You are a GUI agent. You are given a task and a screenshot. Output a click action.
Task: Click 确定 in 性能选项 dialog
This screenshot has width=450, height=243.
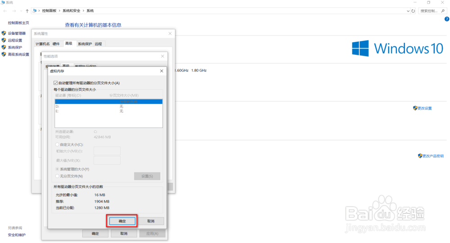click(95, 234)
